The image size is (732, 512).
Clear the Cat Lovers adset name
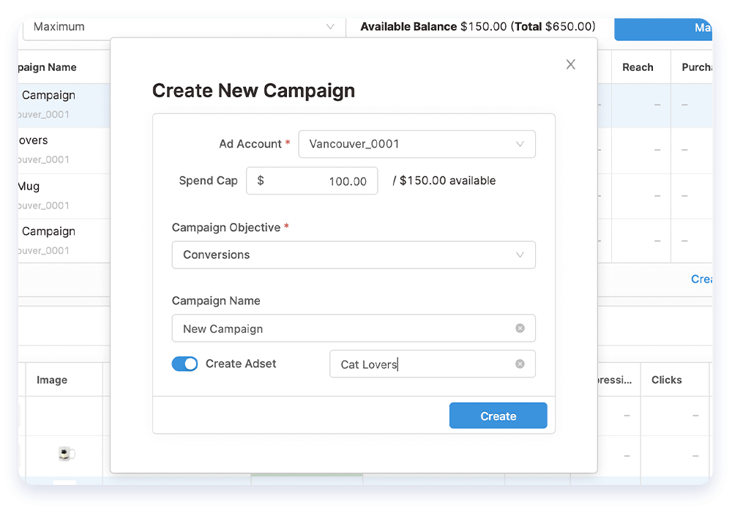pos(520,364)
